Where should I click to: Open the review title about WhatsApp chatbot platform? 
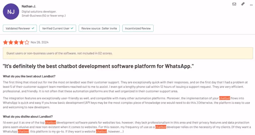98,66
